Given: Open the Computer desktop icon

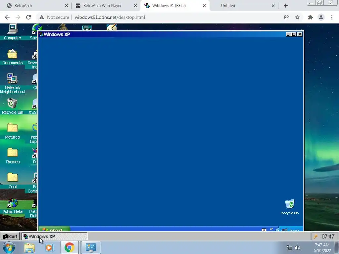Looking at the screenshot, I should click(12, 31).
